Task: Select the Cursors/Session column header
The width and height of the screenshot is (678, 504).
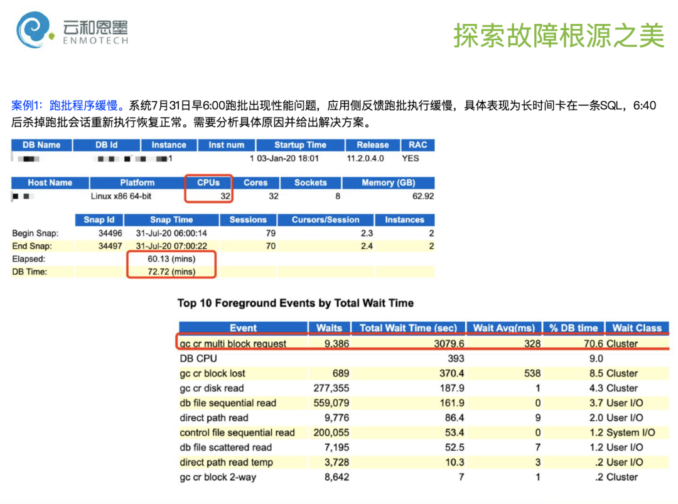Action: pos(325,220)
